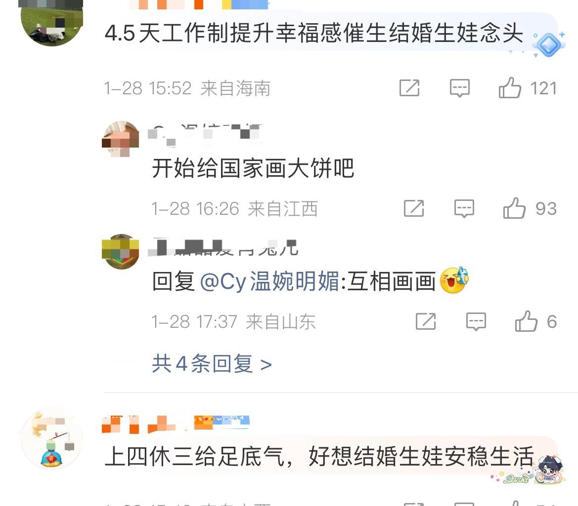
Task: Reply to the comment from 江西
Action: (464, 209)
